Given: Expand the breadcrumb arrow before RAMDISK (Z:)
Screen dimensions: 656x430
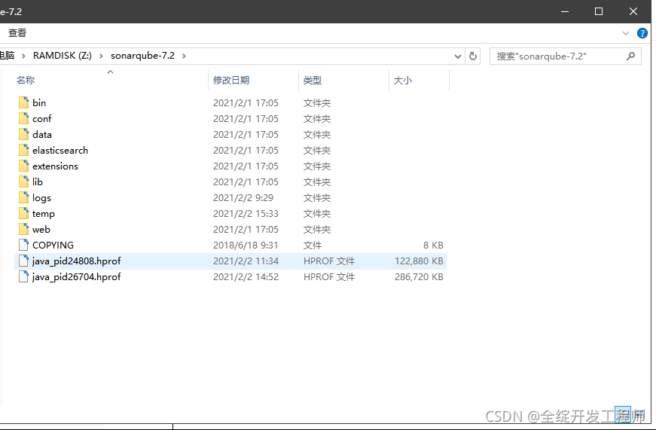Looking at the screenshot, I should pos(23,56).
